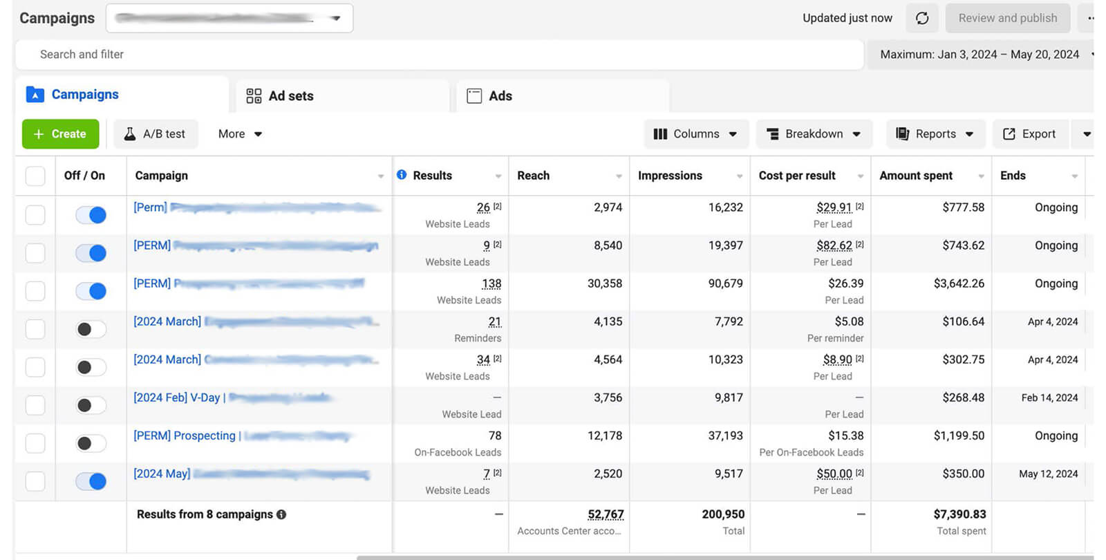Open the blurred ad account dropdown
The width and height of the screenshot is (1106, 560).
click(229, 18)
